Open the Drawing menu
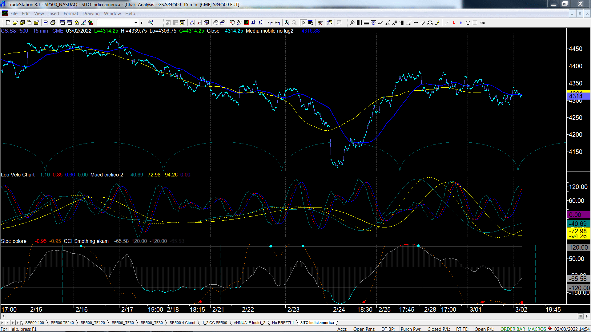This screenshot has width=591, height=332. click(x=91, y=14)
